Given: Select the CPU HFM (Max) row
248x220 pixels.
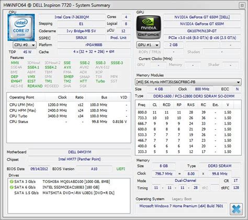Looking at the screenshot, I should 69,111.
